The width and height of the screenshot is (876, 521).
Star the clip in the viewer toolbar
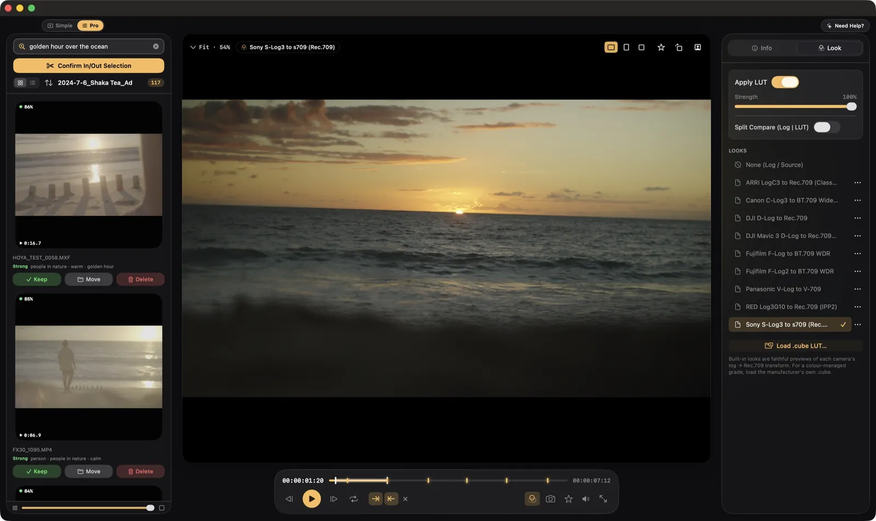point(661,47)
